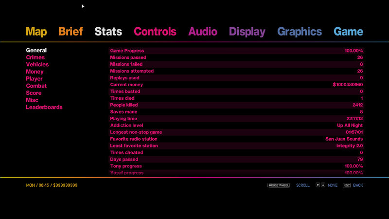Click the Up All Night value

[x=350, y=126]
